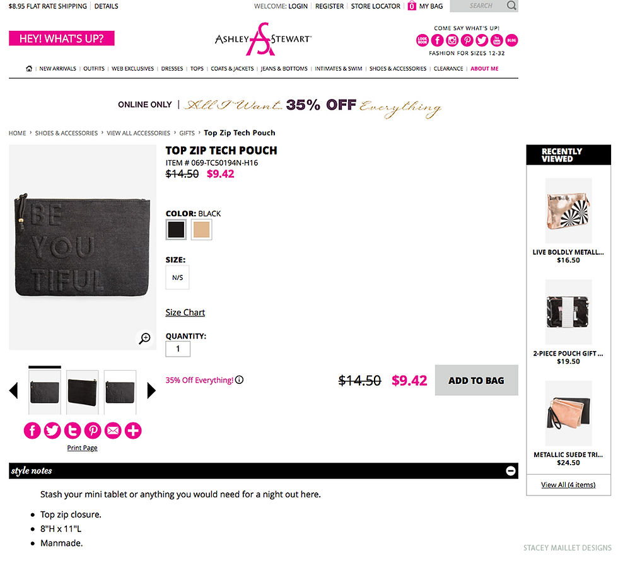The image size is (618, 561).
Task: Click the search magnifier icon
Action: (511, 6)
